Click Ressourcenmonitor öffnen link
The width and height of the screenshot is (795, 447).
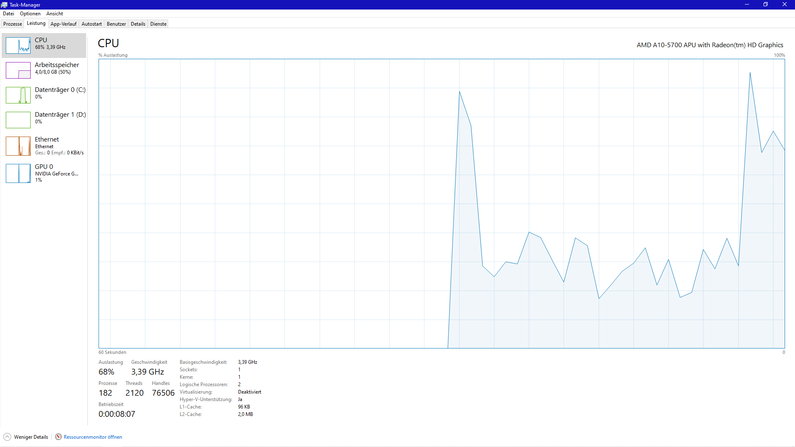pyautogui.click(x=93, y=437)
